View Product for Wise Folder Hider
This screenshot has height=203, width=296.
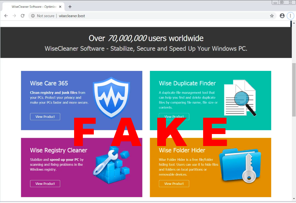coord(174,184)
